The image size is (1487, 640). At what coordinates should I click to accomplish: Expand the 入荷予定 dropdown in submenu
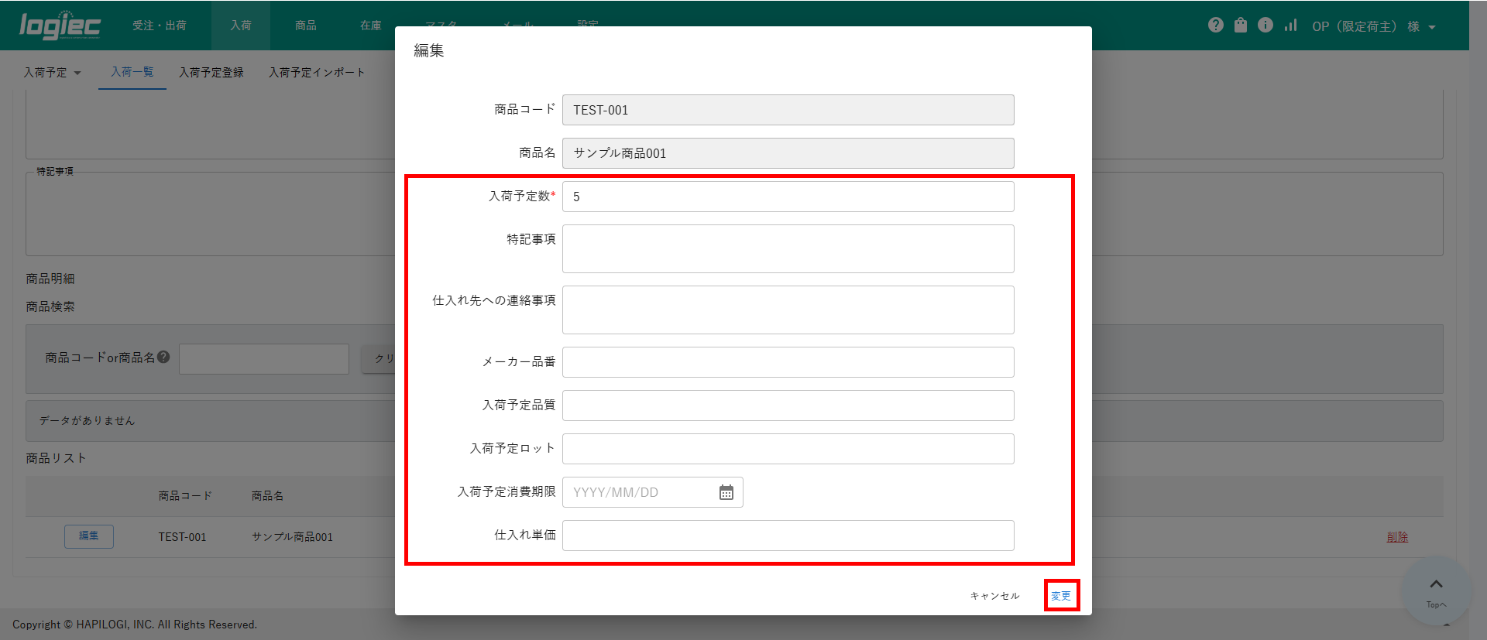pos(52,72)
